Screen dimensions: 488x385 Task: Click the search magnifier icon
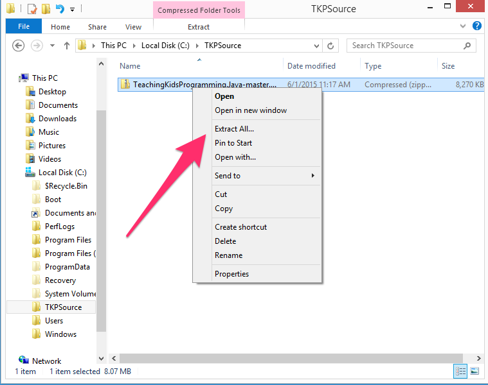point(467,46)
